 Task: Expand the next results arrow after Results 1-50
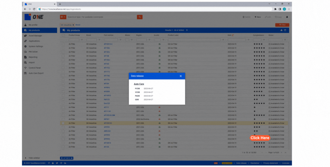click(187, 30)
